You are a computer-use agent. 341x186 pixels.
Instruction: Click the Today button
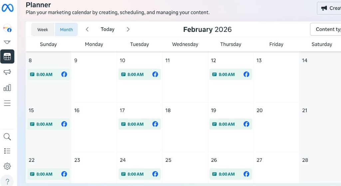(x=108, y=29)
